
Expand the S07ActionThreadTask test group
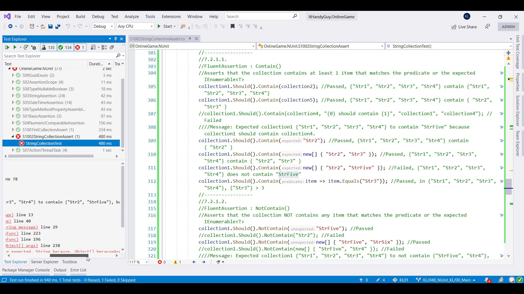(13, 150)
